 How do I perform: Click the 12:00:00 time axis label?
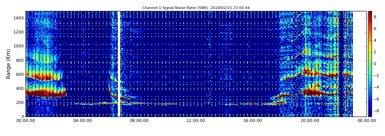coord(196,121)
